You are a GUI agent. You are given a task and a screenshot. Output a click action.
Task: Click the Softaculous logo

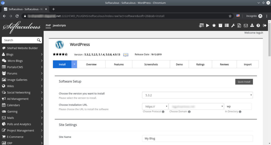point(22,27)
